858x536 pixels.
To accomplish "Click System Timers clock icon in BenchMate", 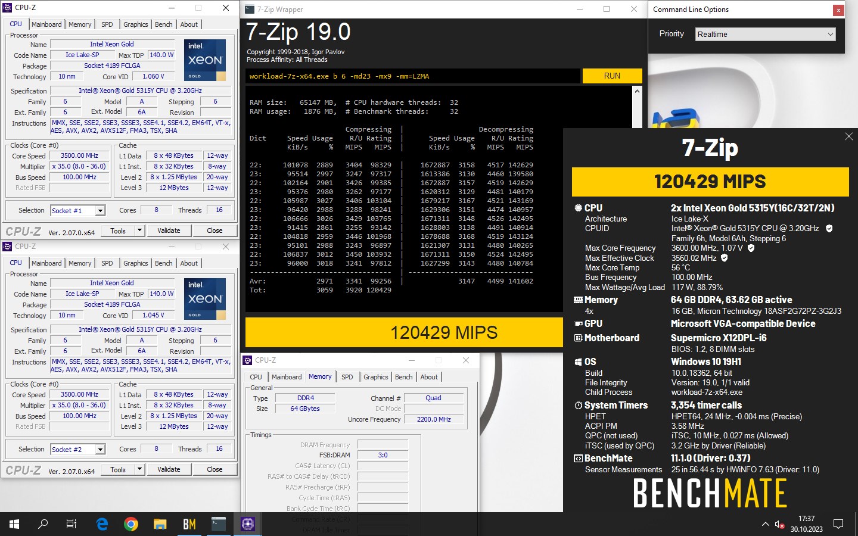I will (x=578, y=405).
